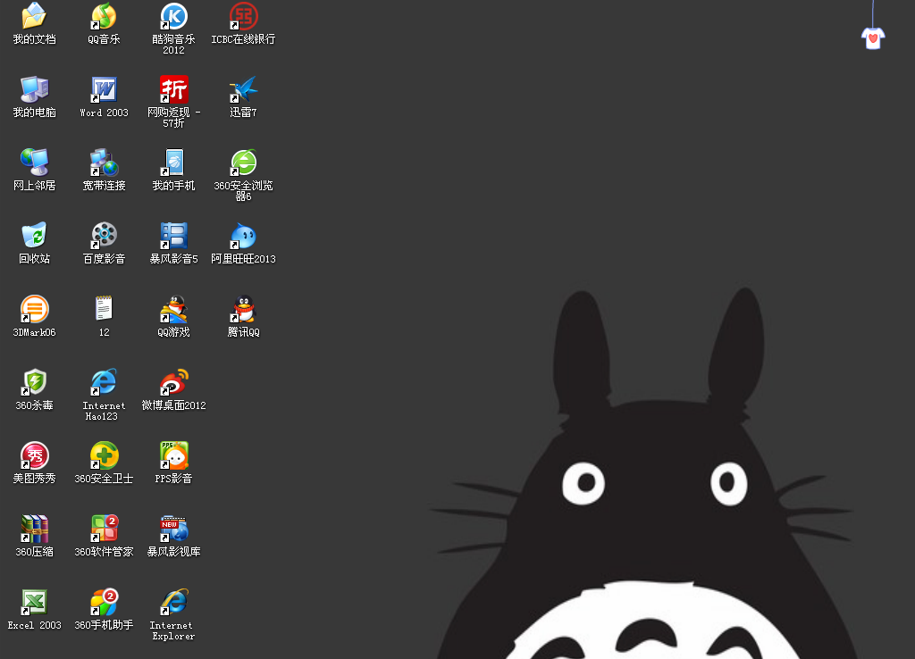Image resolution: width=915 pixels, height=659 pixels.
Task: Select the 迅雷7 download icon
Action: [x=243, y=89]
